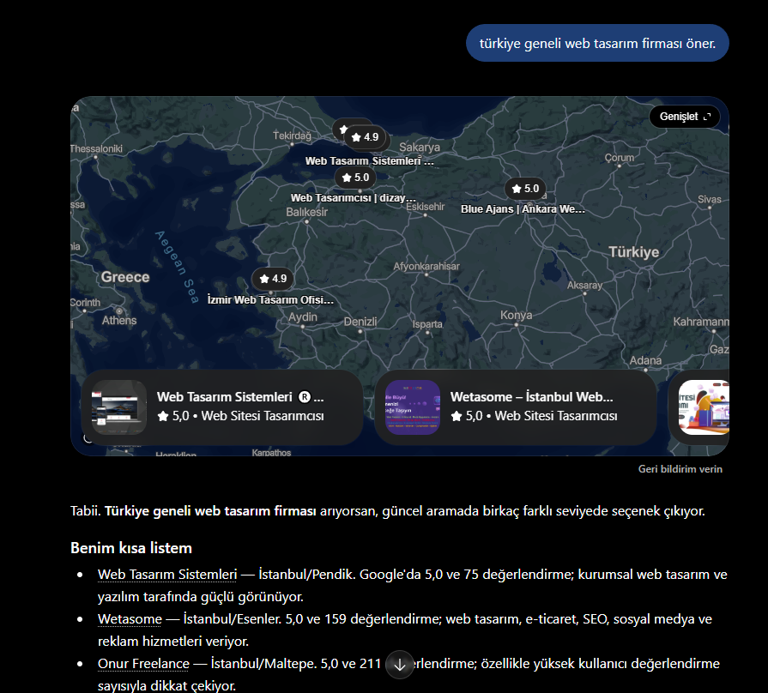
Task: Select the 5.0 pin above Web Tasarımcısı | dizay
Action: tap(355, 178)
